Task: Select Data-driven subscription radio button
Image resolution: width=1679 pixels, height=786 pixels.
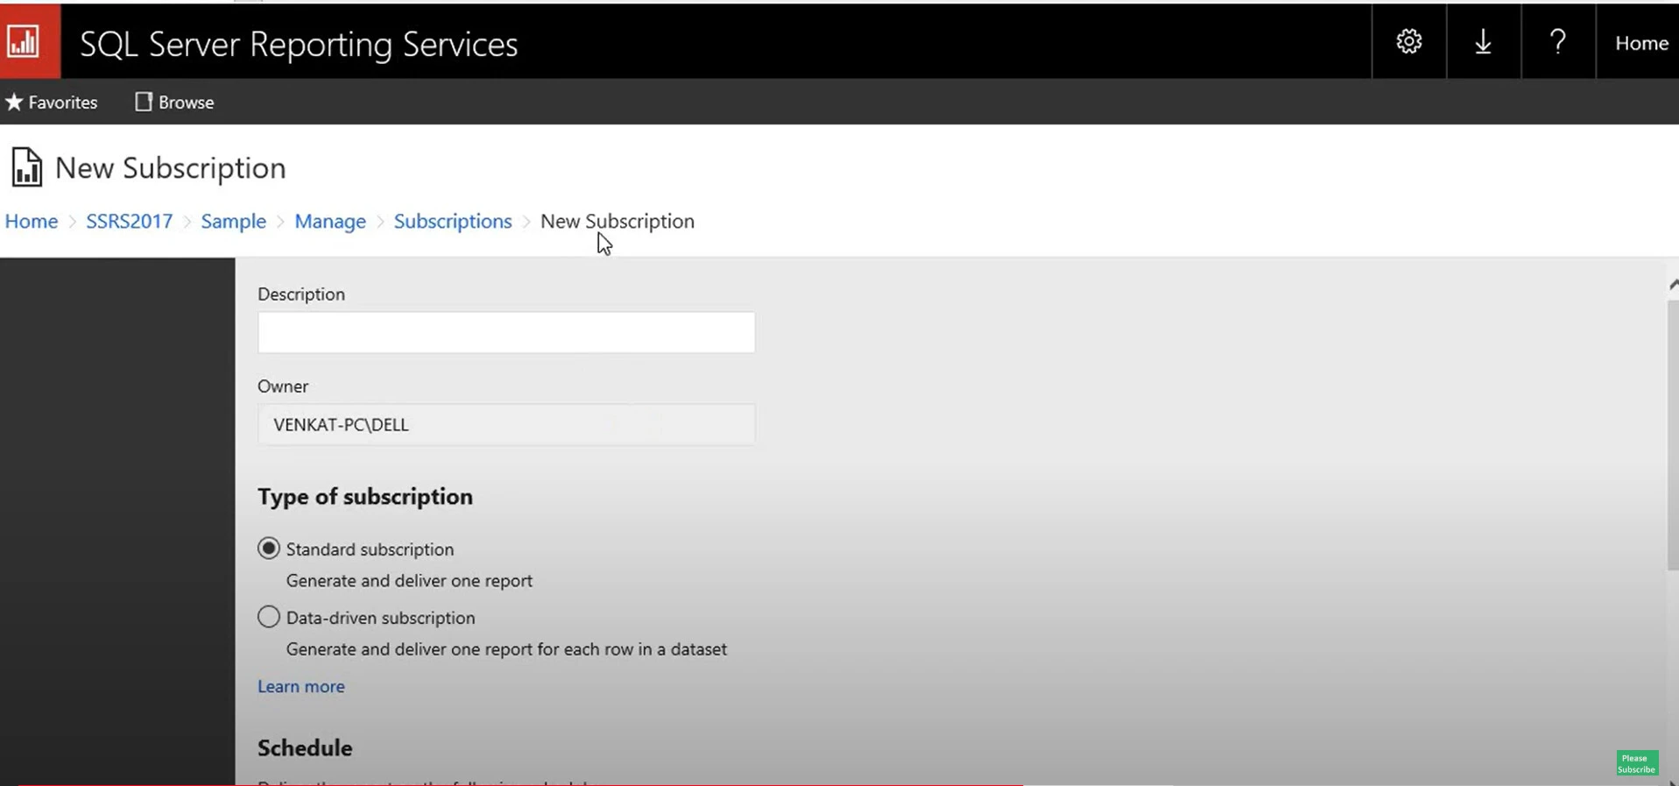Action: coord(269,617)
